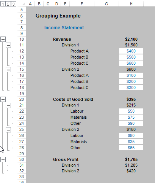Click the Income Statement heading
The width and height of the screenshot is (155, 183).
[64, 28]
